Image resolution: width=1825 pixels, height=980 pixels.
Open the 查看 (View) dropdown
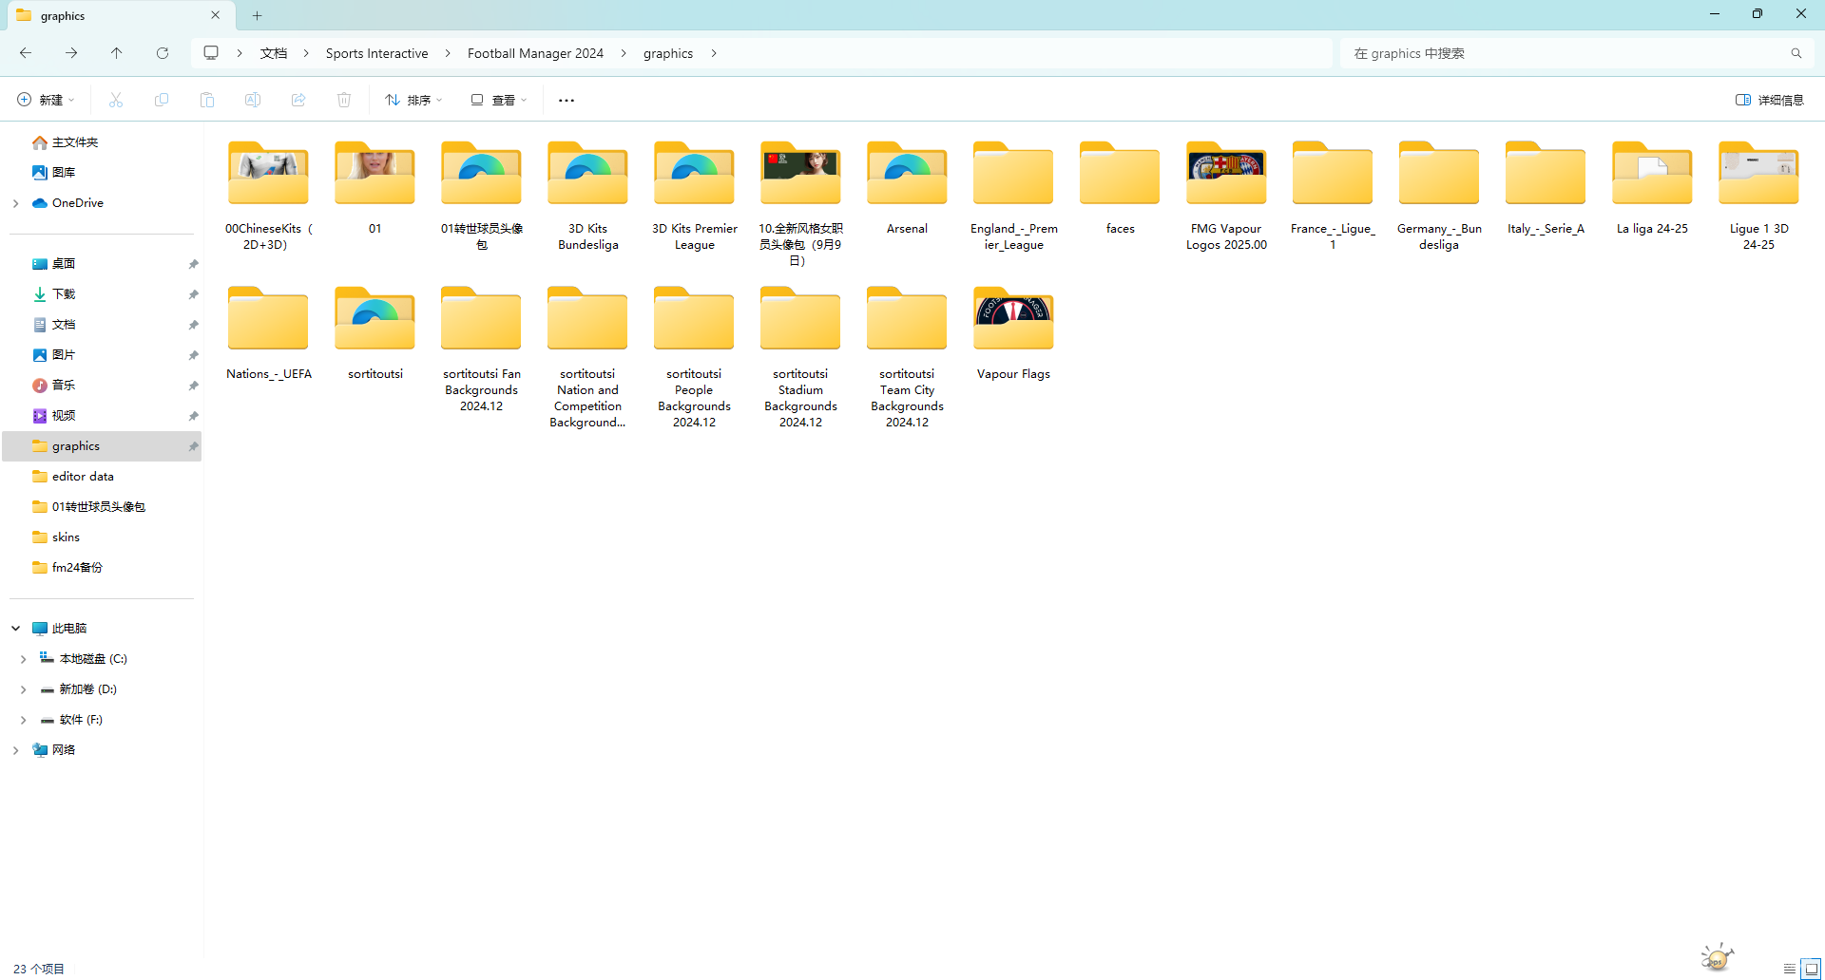coord(498,100)
